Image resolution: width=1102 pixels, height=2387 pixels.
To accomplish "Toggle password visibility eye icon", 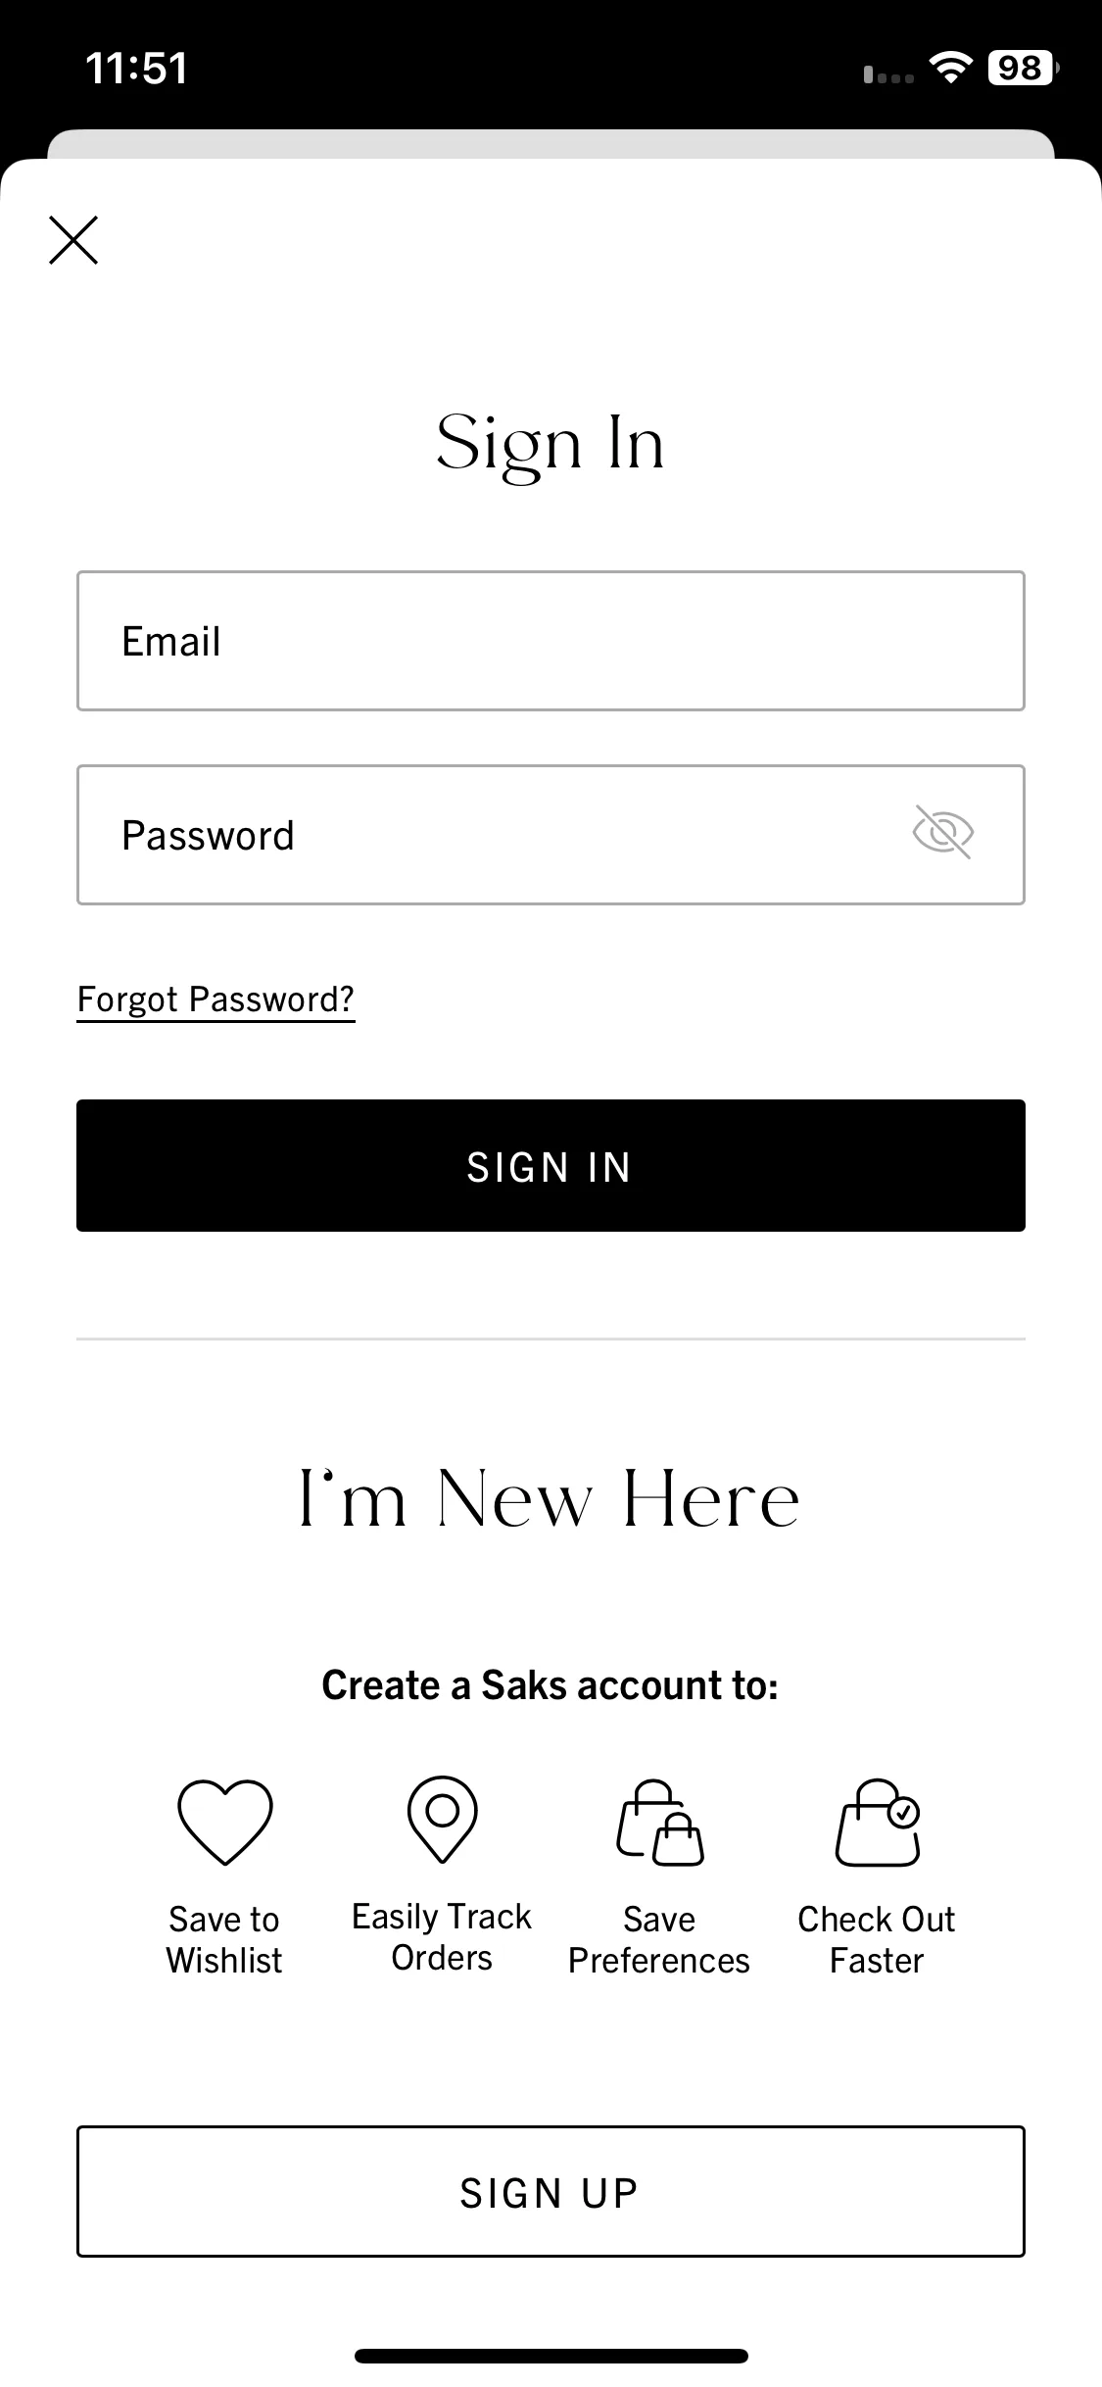I will pos(942,833).
